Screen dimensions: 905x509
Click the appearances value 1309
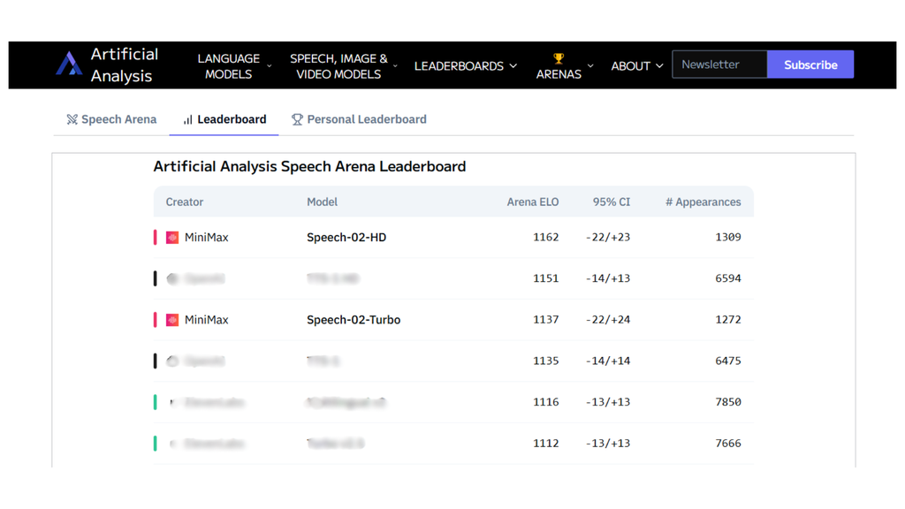(x=728, y=237)
